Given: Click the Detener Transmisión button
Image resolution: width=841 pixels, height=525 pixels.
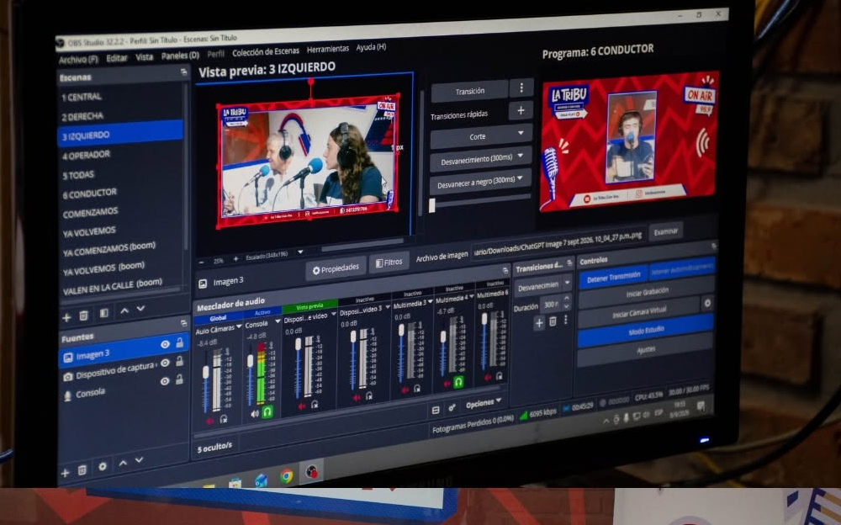Looking at the screenshot, I should [x=613, y=277].
